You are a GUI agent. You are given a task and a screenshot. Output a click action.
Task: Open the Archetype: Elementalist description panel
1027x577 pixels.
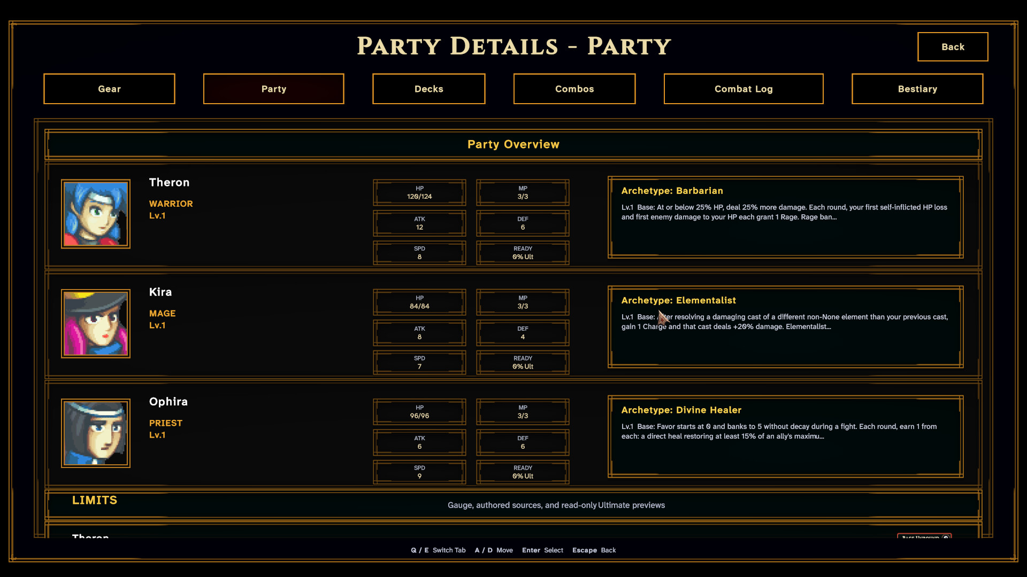coord(785,327)
